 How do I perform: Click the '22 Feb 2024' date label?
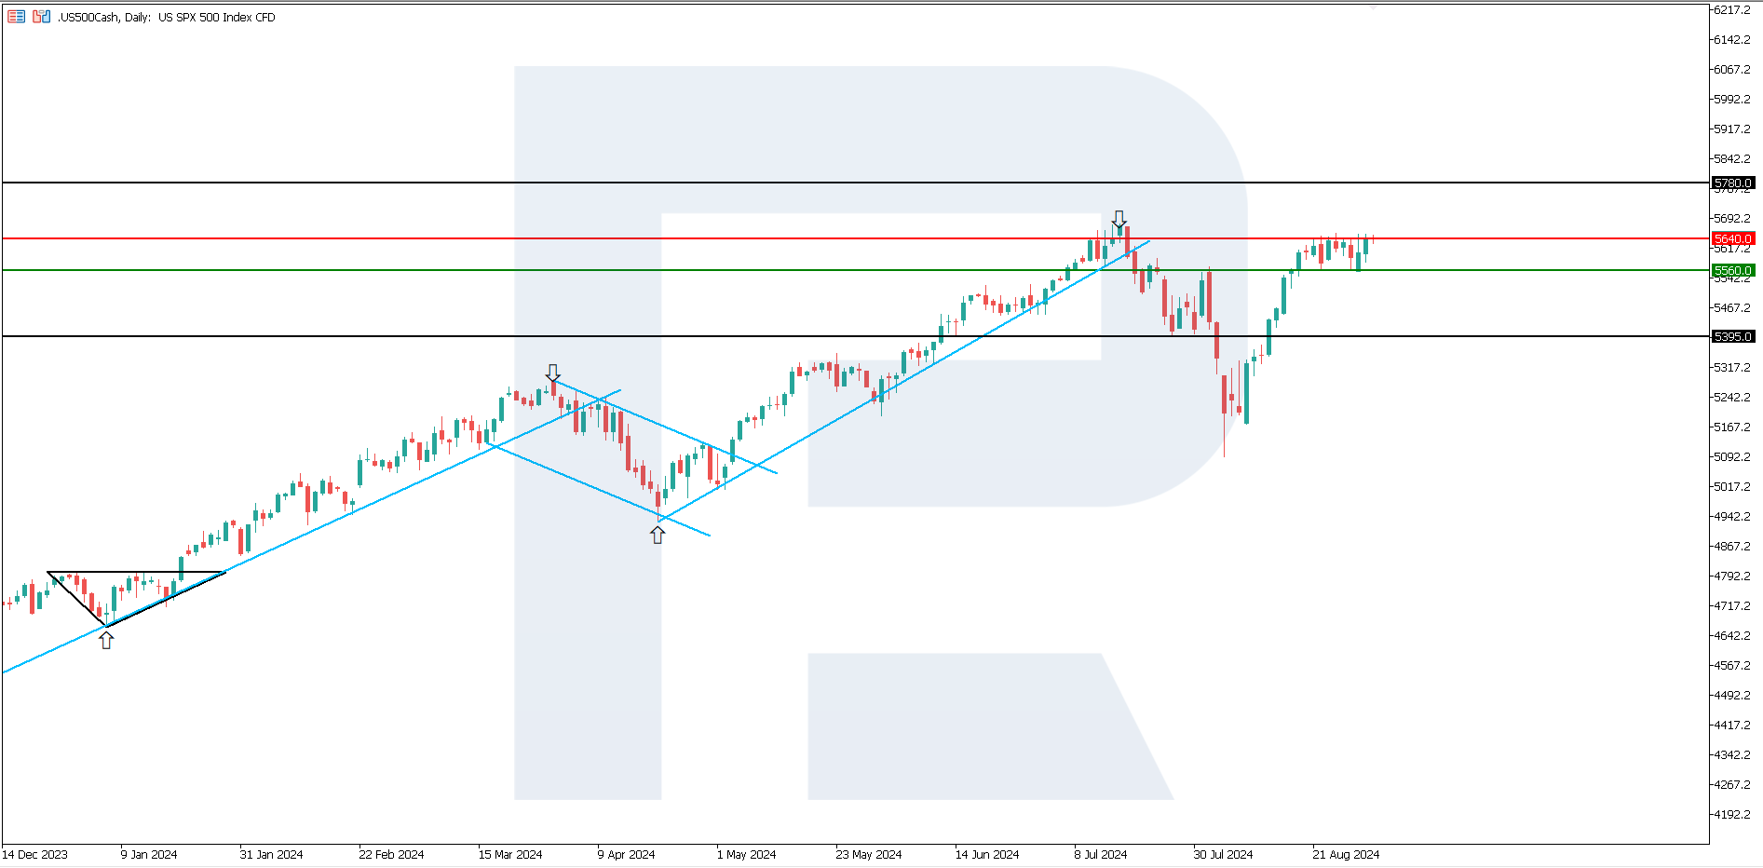[x=391, y=855]
